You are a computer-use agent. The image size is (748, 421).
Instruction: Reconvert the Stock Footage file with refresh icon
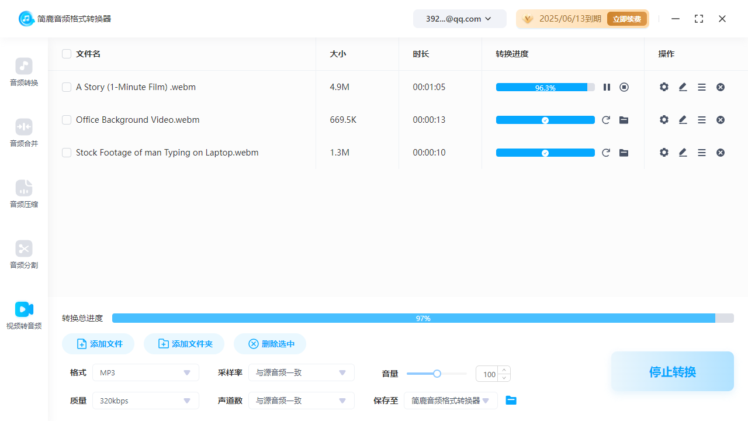[x=606, y=153]
